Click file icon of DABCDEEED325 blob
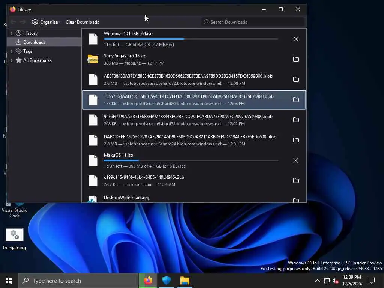Image resolution: width=384 pixels, height=288 pixels. pos(93,140)
